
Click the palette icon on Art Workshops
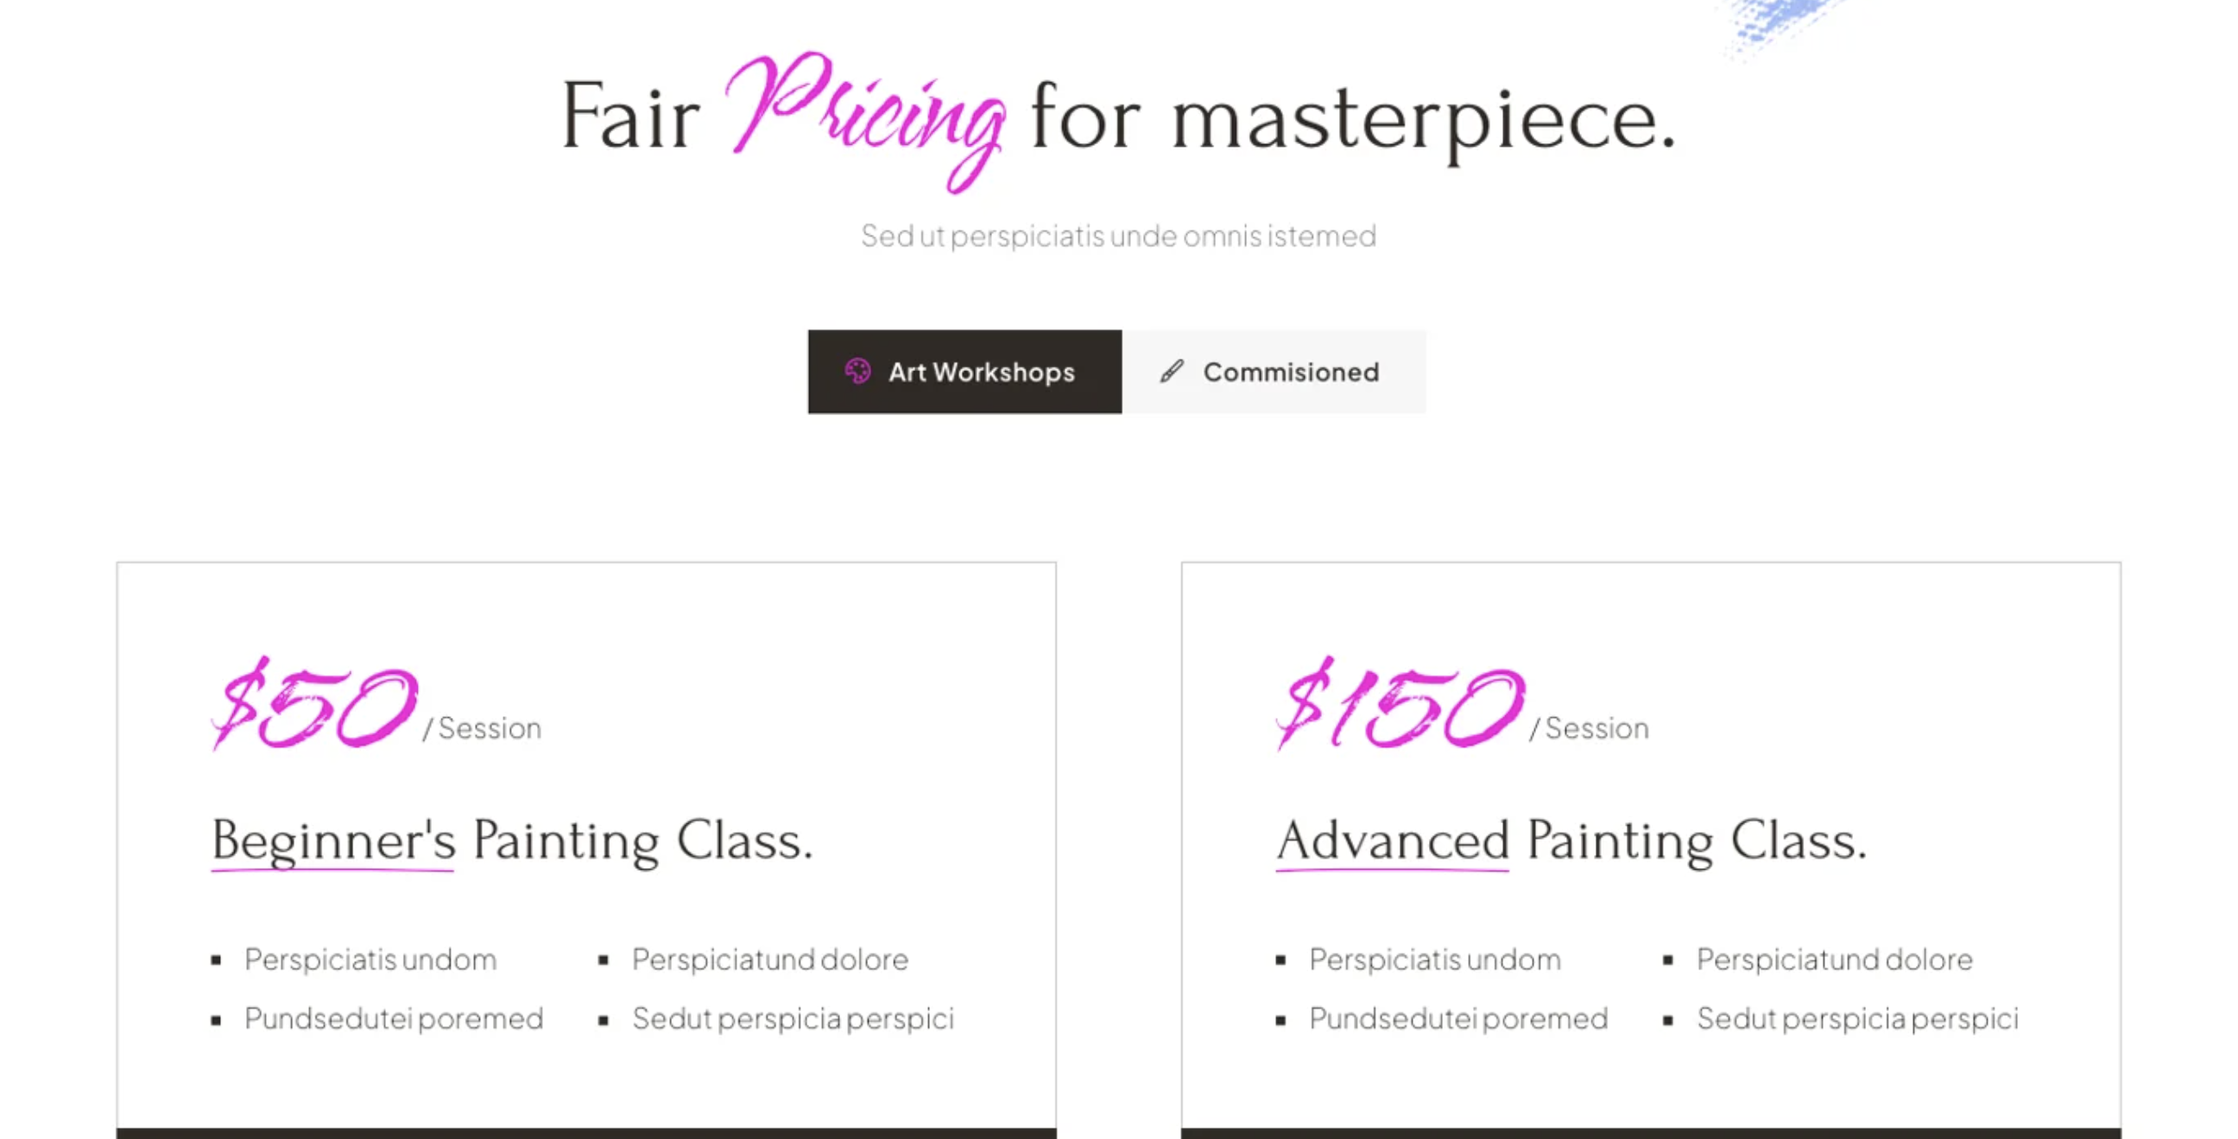(857, 372)
